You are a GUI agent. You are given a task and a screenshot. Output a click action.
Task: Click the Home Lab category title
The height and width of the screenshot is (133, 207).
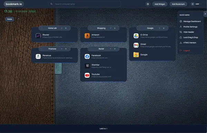[x=52, y=28]
